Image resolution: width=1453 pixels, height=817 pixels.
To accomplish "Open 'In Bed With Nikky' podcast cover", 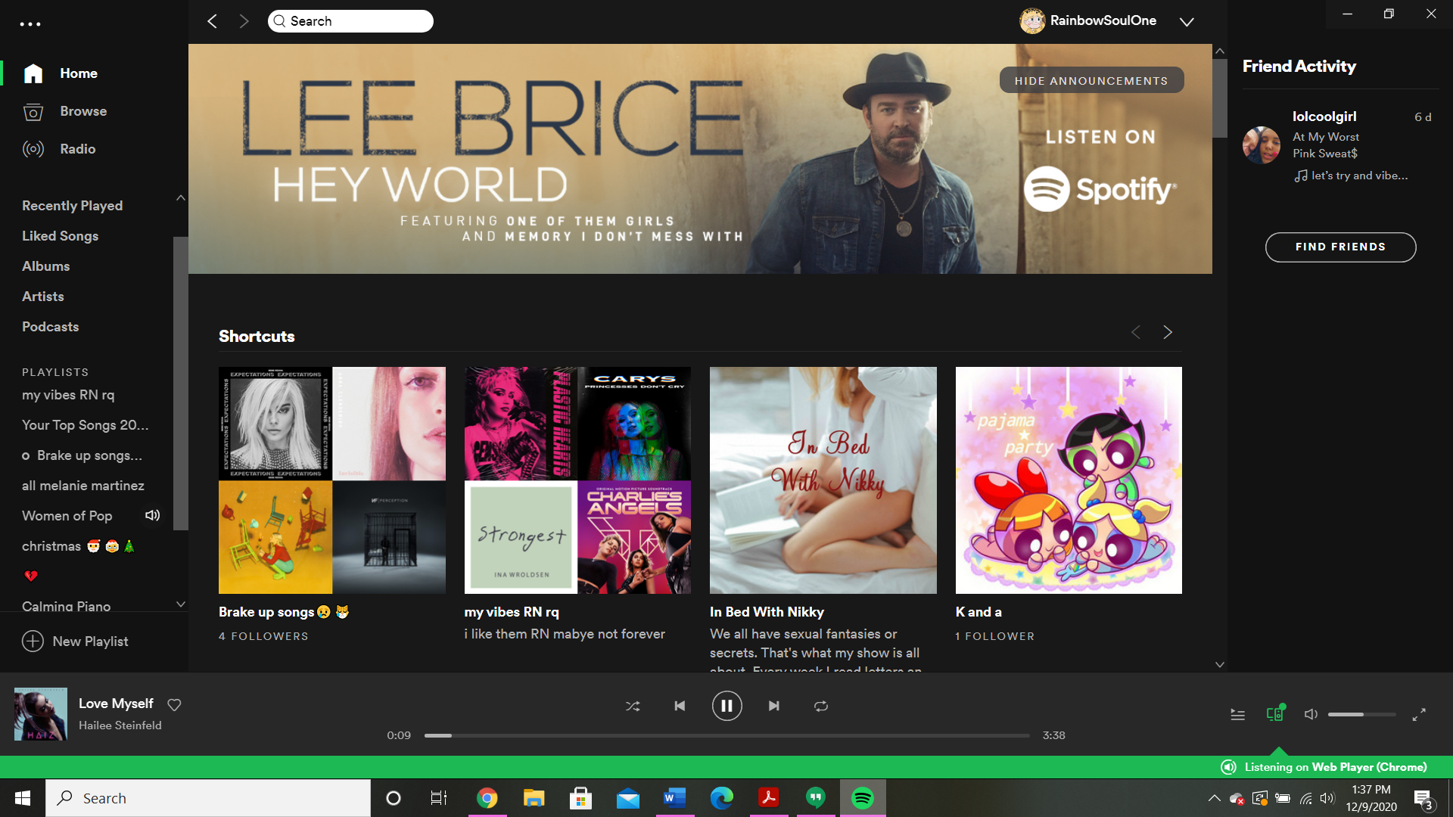I will [823, 480].
